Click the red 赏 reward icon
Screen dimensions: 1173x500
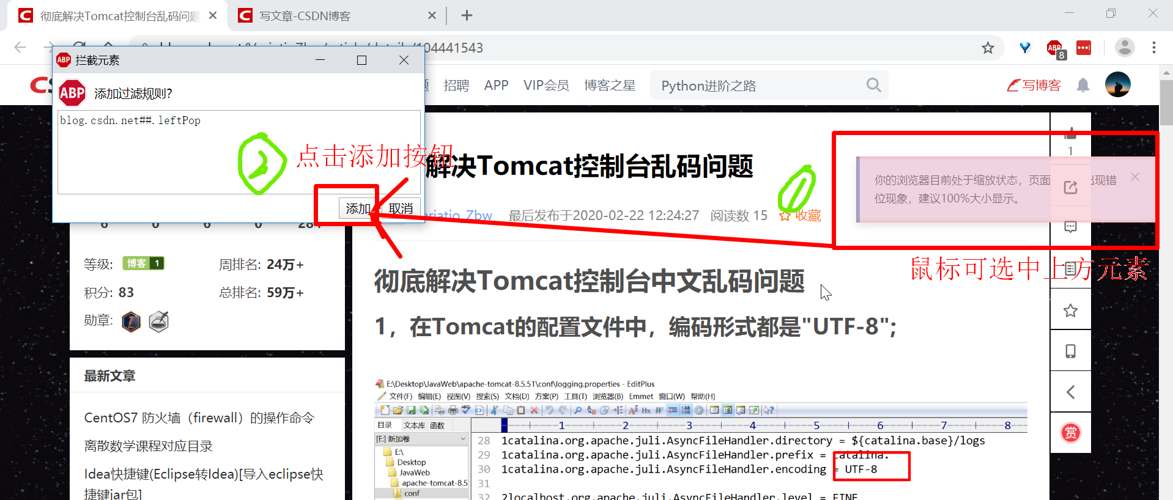coord(1070,433)
